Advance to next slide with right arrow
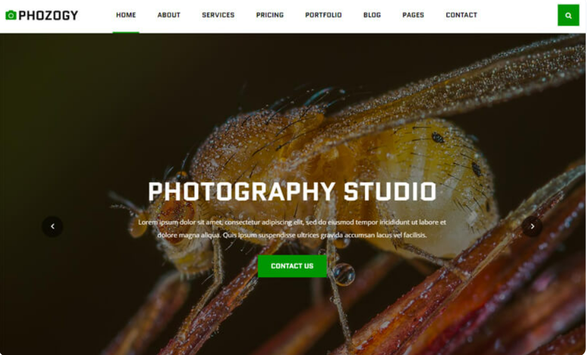Viewport: 587px width, 355px height. [x=532, y=226]
